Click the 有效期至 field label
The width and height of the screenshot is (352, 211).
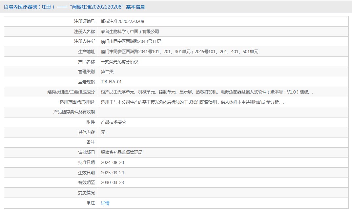(x=86, y=182)
